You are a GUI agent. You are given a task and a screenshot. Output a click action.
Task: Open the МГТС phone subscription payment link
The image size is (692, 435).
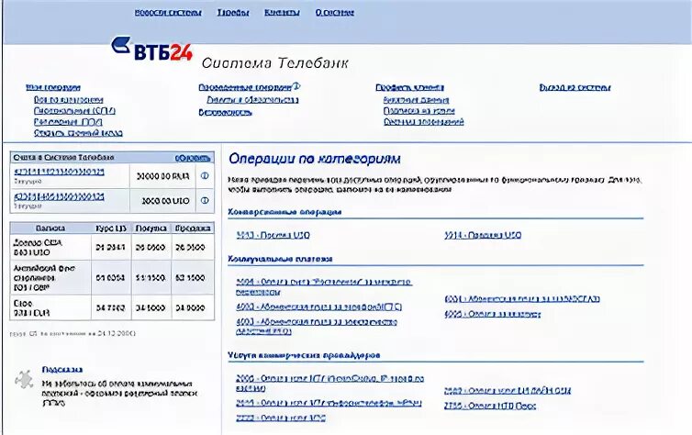pyautogui.click(x=318, y=307)
